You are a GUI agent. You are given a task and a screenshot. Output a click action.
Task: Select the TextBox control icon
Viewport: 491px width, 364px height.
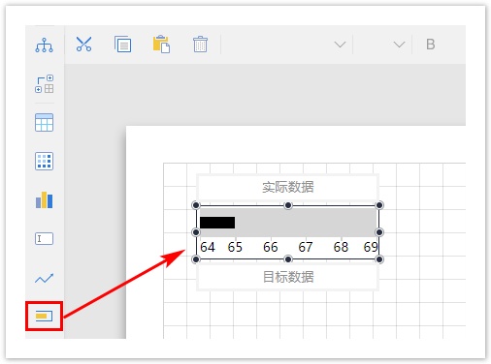point(44,239)
